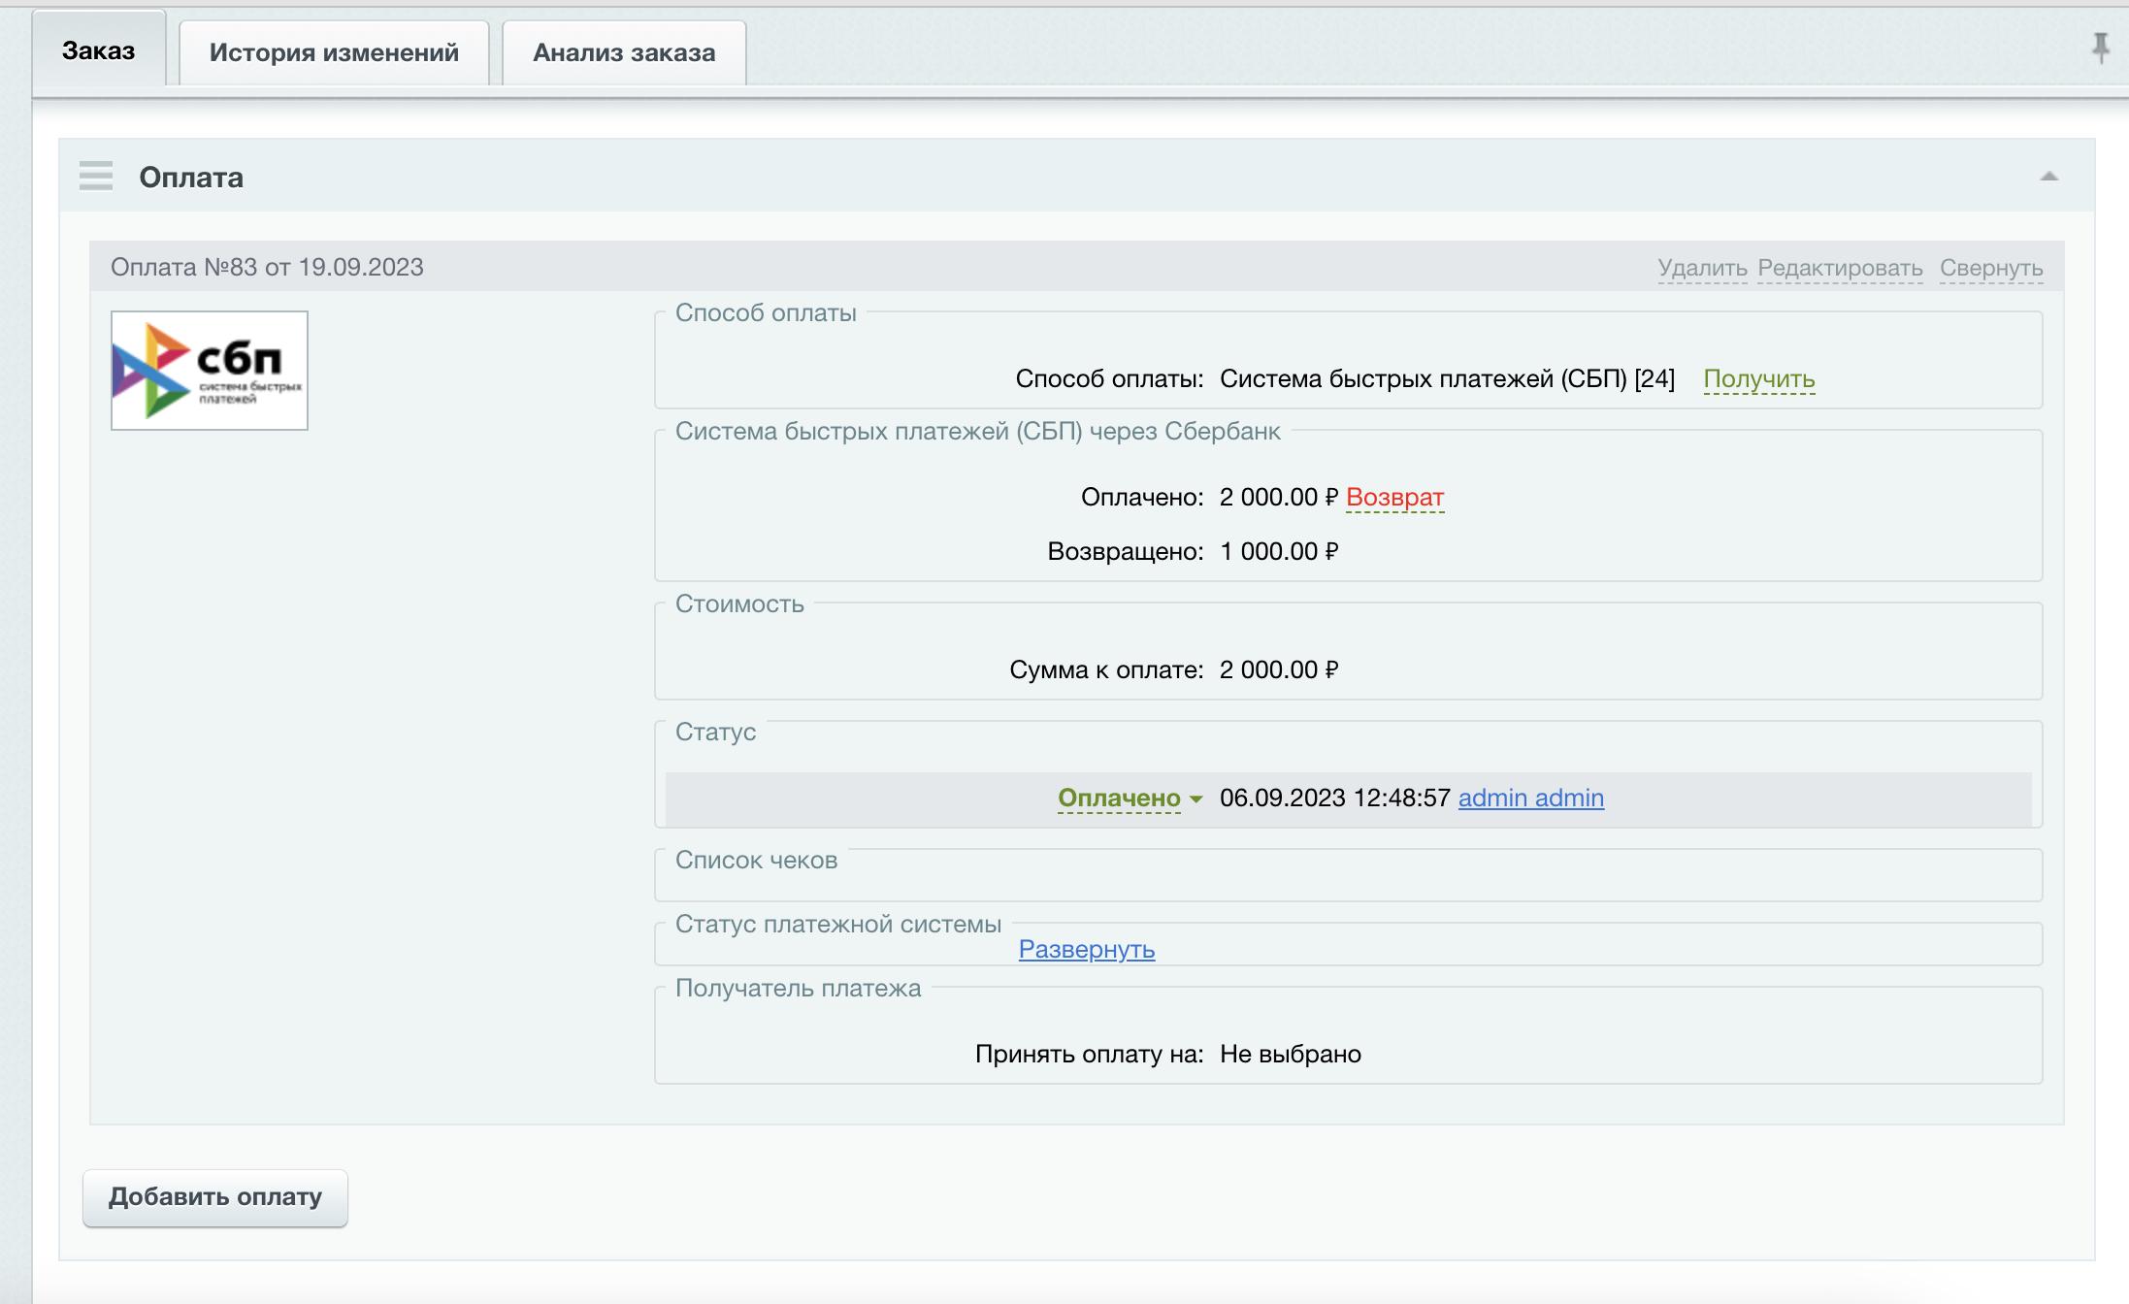Click the Система быстрых платежей (СБП) через Сбербанк label
The image size is (2129, 1304).
click(977, 431)
